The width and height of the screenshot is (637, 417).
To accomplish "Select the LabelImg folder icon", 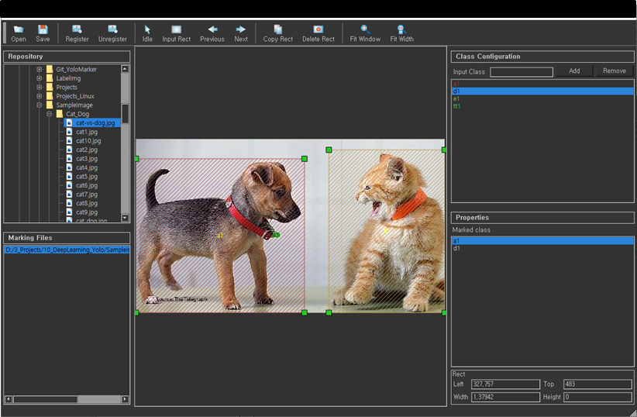I will pyautogui.click(x=50, y=78).
